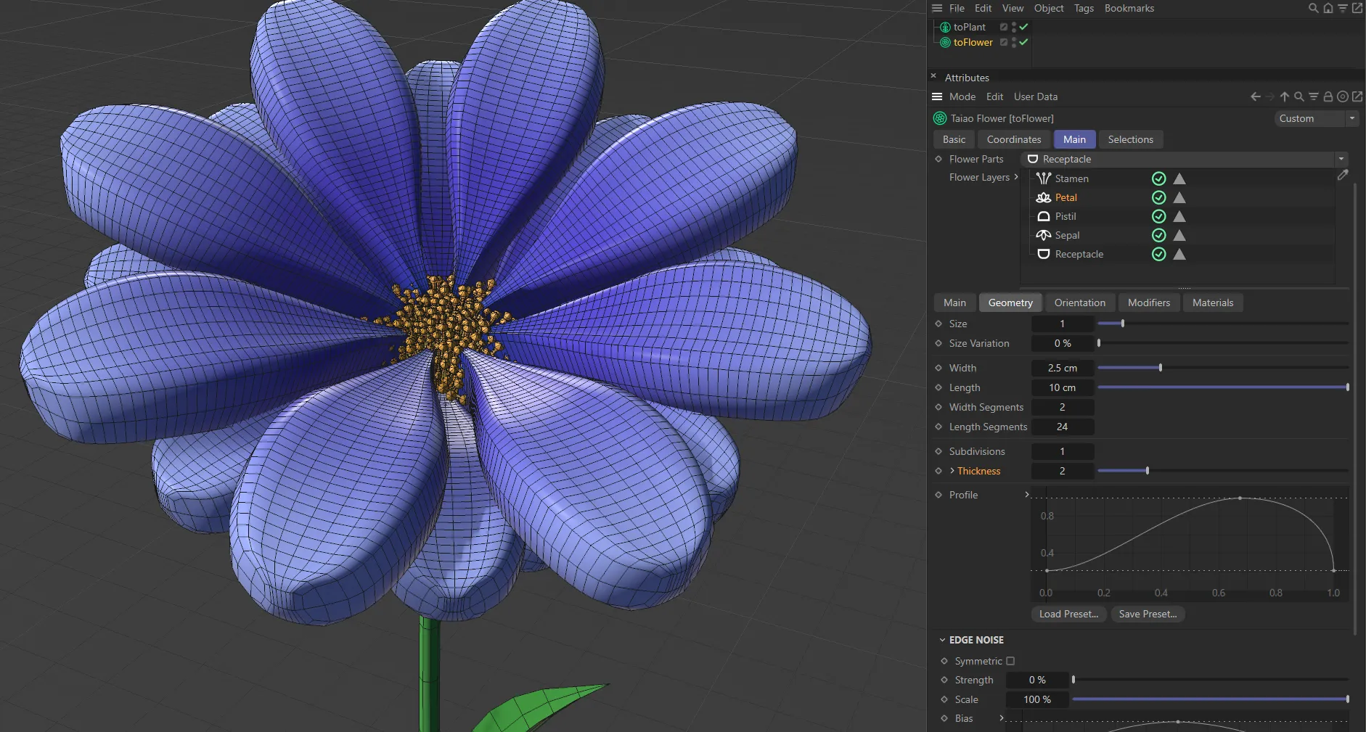Click the toPlant object icon
Screen dimensions: 1366x732
point(944,27)
